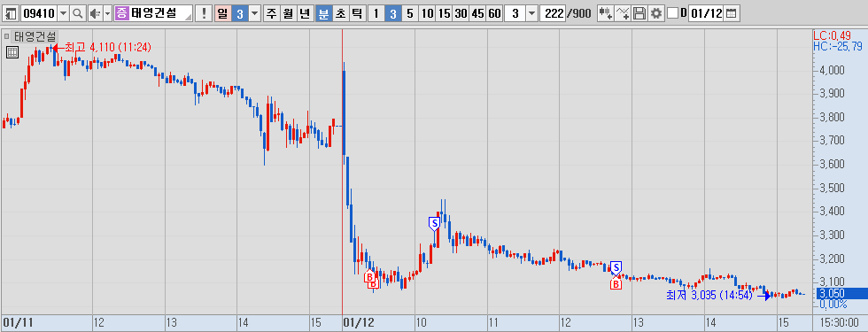Viewport: 868px width, 332px height.
Task: Click the purple 증 badge beside 태영건설
Action: pos(121,14)
